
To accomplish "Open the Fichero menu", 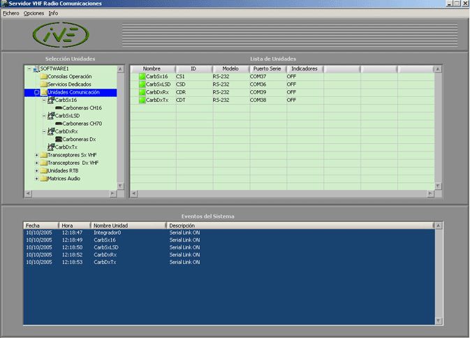I will coord(10,13).
